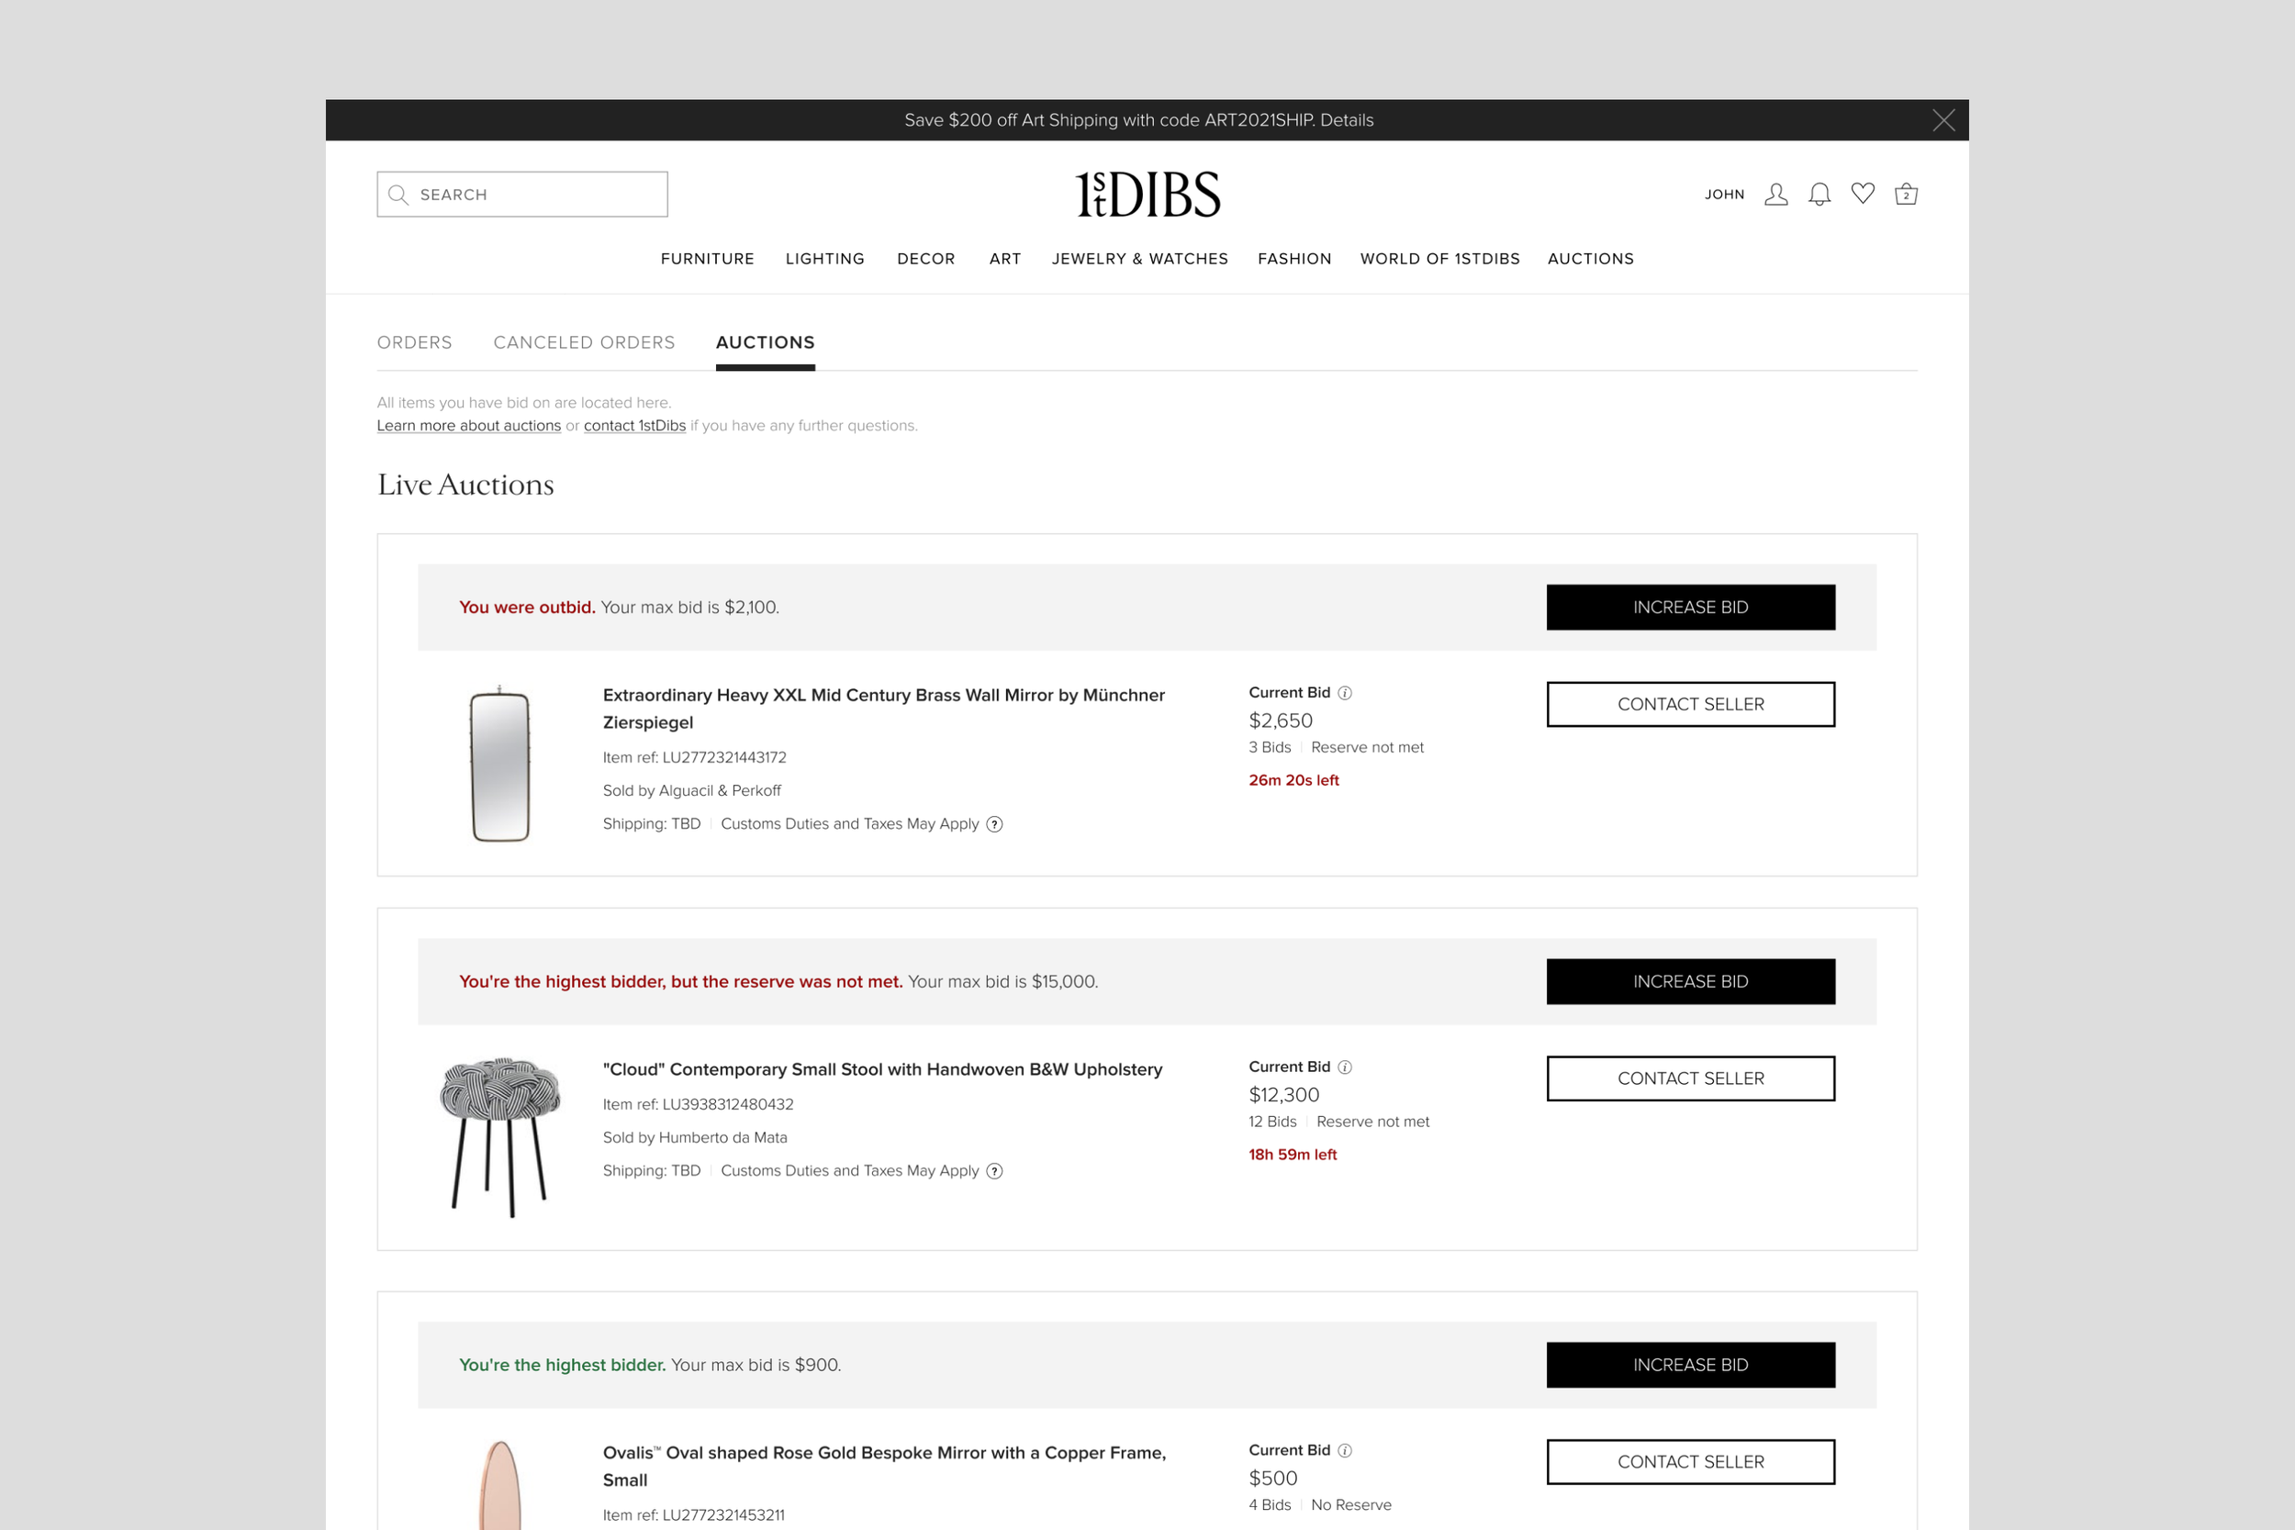Open the Ovalis rose gold mirror thumbnail
2295x1530 pixels.
(499, 1485)
